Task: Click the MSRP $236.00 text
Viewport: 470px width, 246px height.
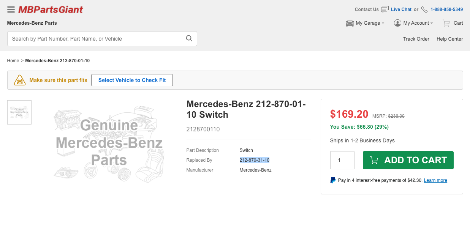Action: coord(388,116)
